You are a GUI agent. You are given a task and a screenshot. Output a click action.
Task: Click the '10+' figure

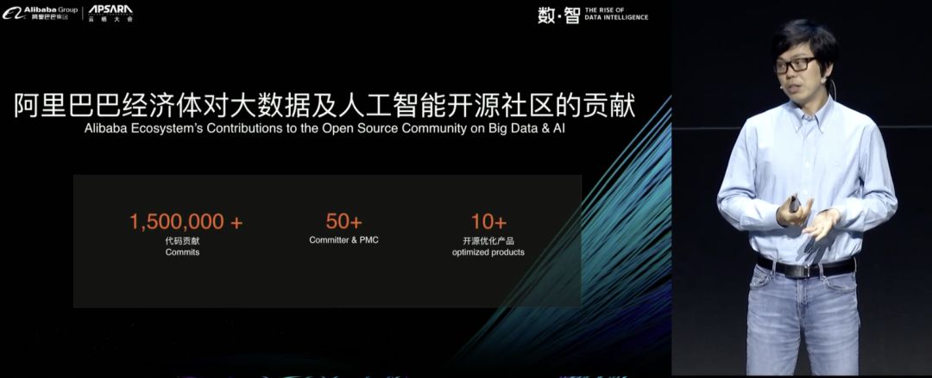(488, 222)
